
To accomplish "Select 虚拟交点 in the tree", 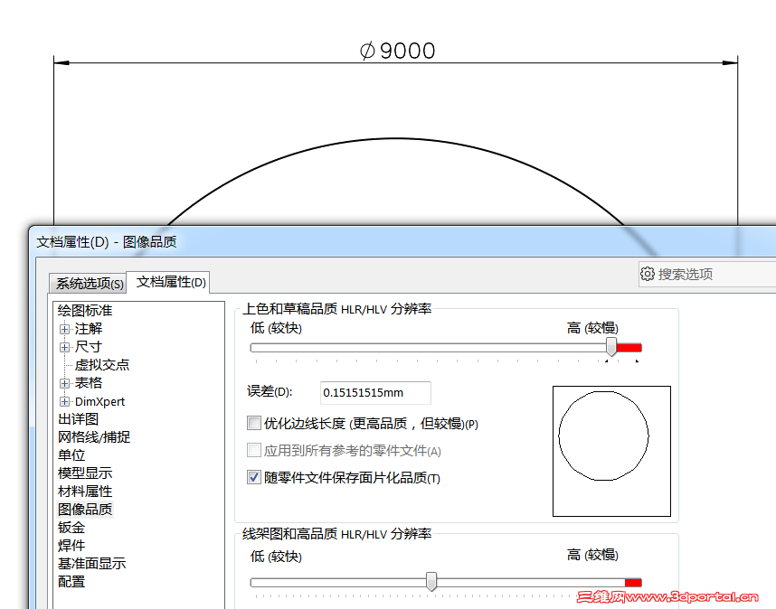I will coord(102,365).
